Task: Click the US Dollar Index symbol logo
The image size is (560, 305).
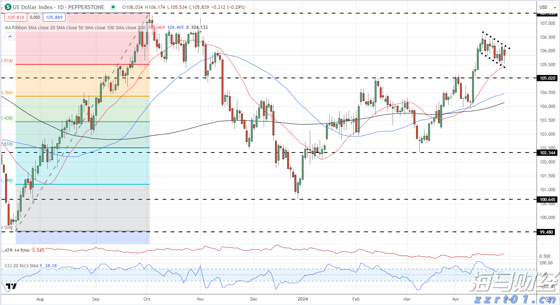Action: tap(8, 7)
